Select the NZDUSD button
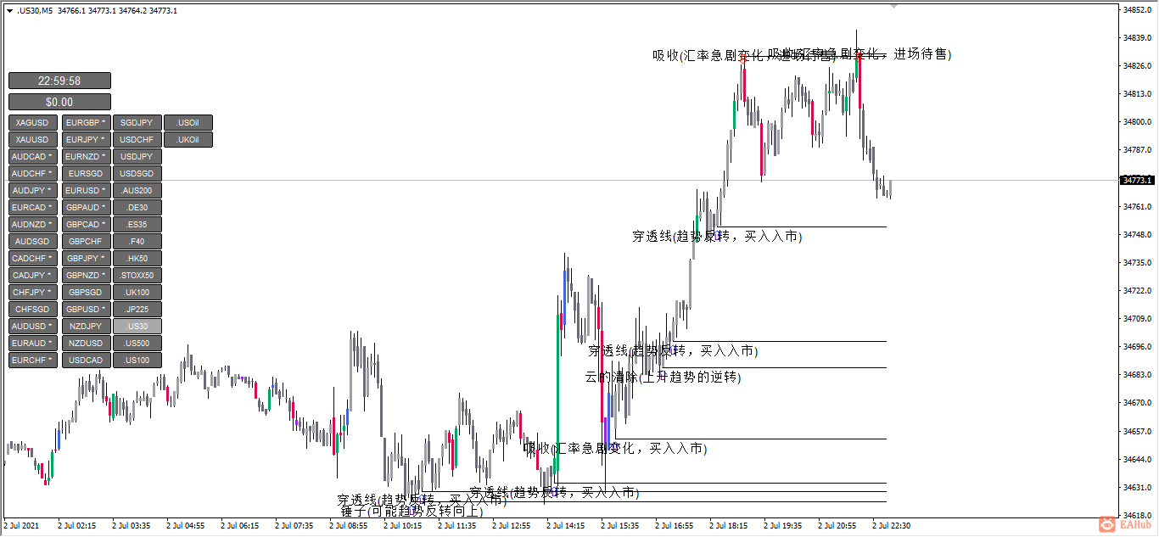 [x=86, y=344]
